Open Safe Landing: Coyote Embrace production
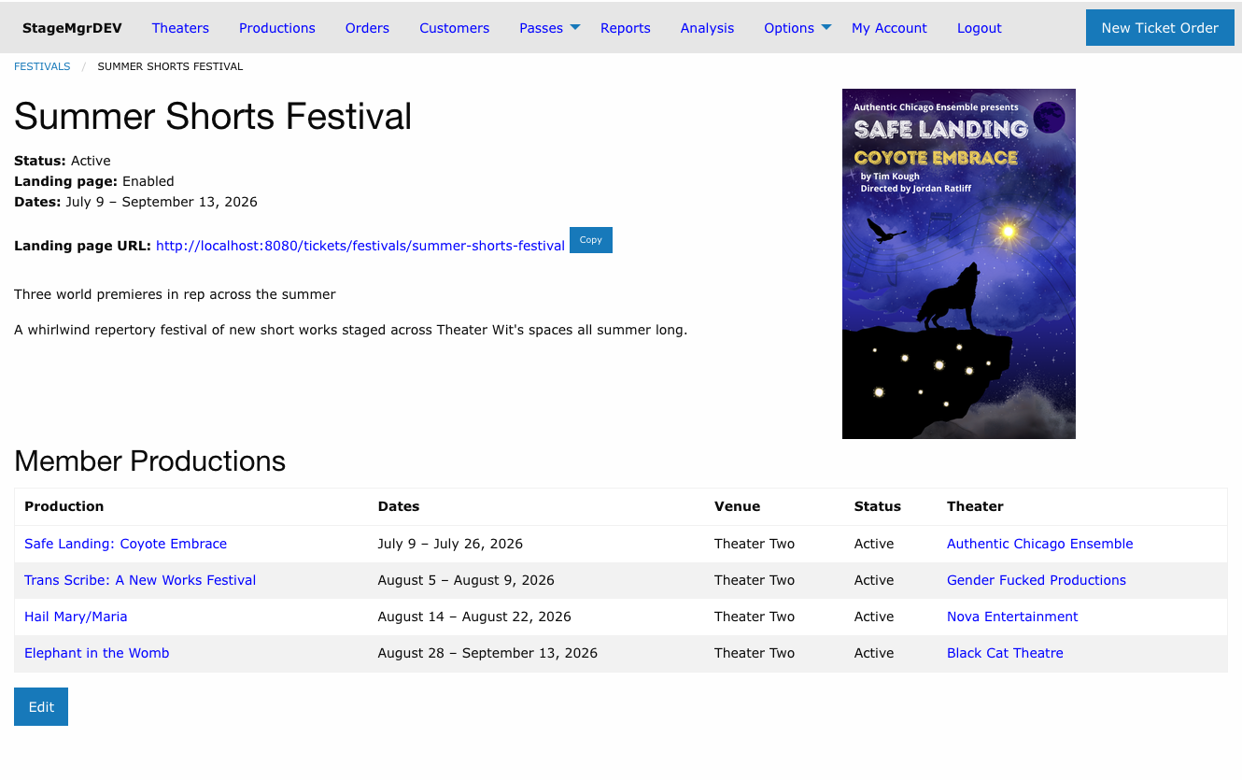This screenshot has width=1242, height=780. click(x=125, y=544)
